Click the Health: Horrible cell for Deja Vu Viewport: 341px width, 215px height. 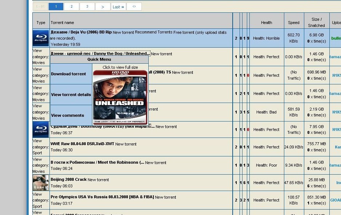click(266, 38)
